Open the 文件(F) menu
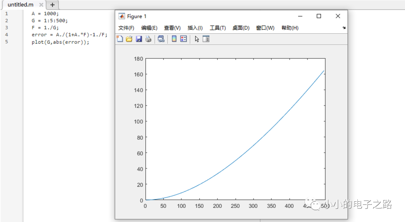The width and height of the screenshot is (405, 222). pos(126,28)
